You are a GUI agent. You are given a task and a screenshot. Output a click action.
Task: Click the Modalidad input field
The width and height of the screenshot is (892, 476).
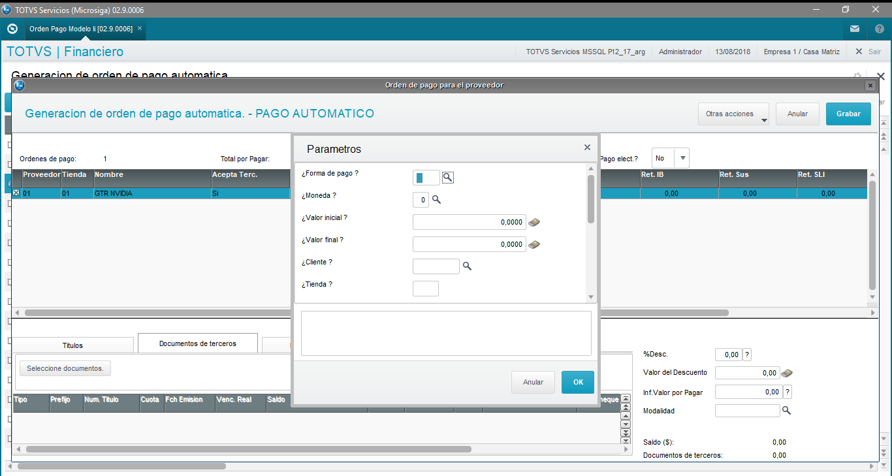(x=748, y=411)
